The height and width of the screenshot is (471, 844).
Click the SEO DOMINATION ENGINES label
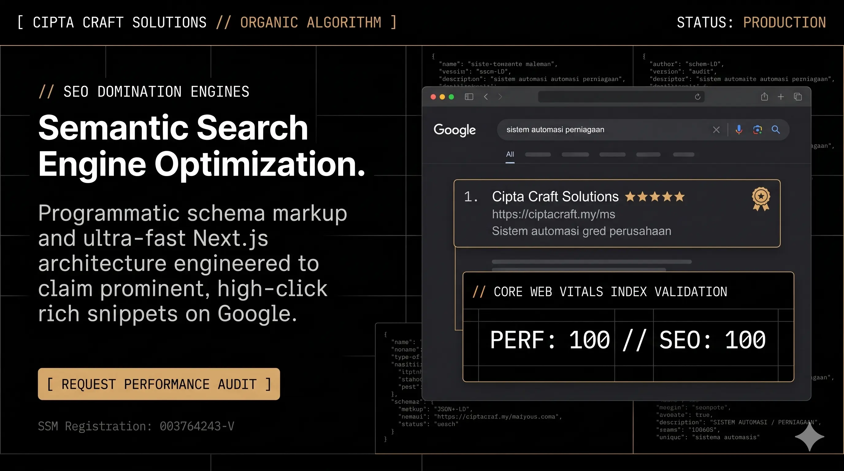coord(156,91)
